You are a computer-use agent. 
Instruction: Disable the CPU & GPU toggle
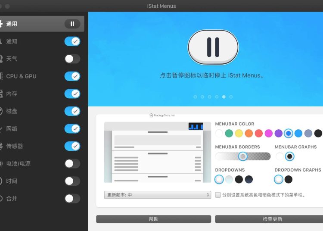point(72,76)
